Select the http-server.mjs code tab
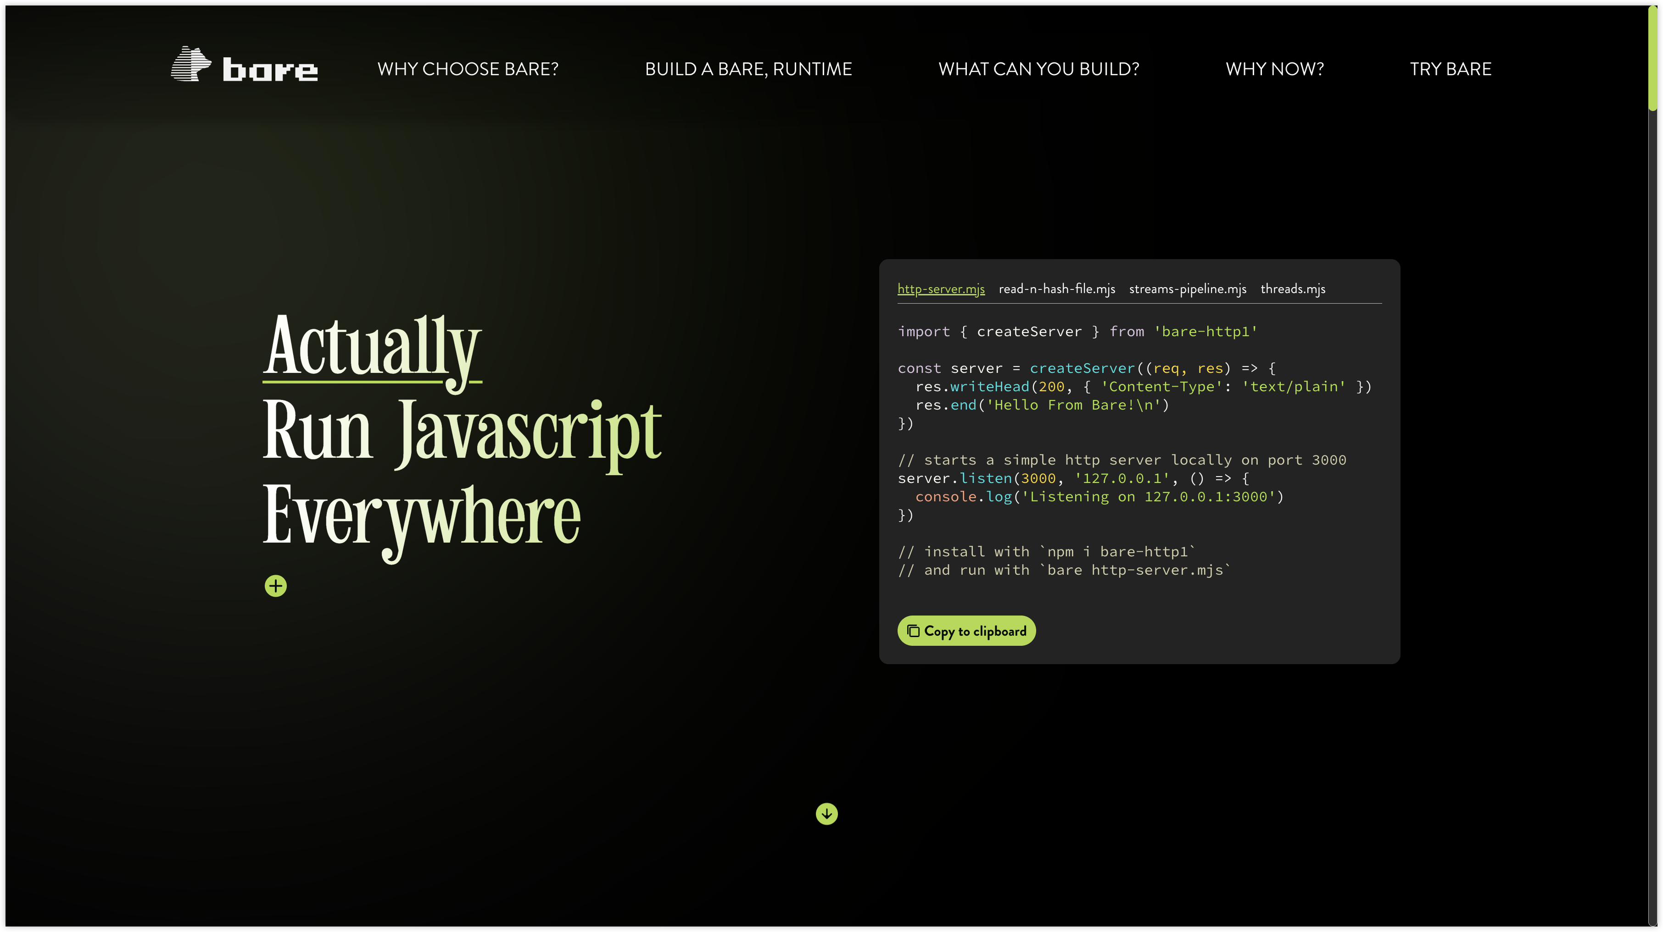 click(941, 288)
